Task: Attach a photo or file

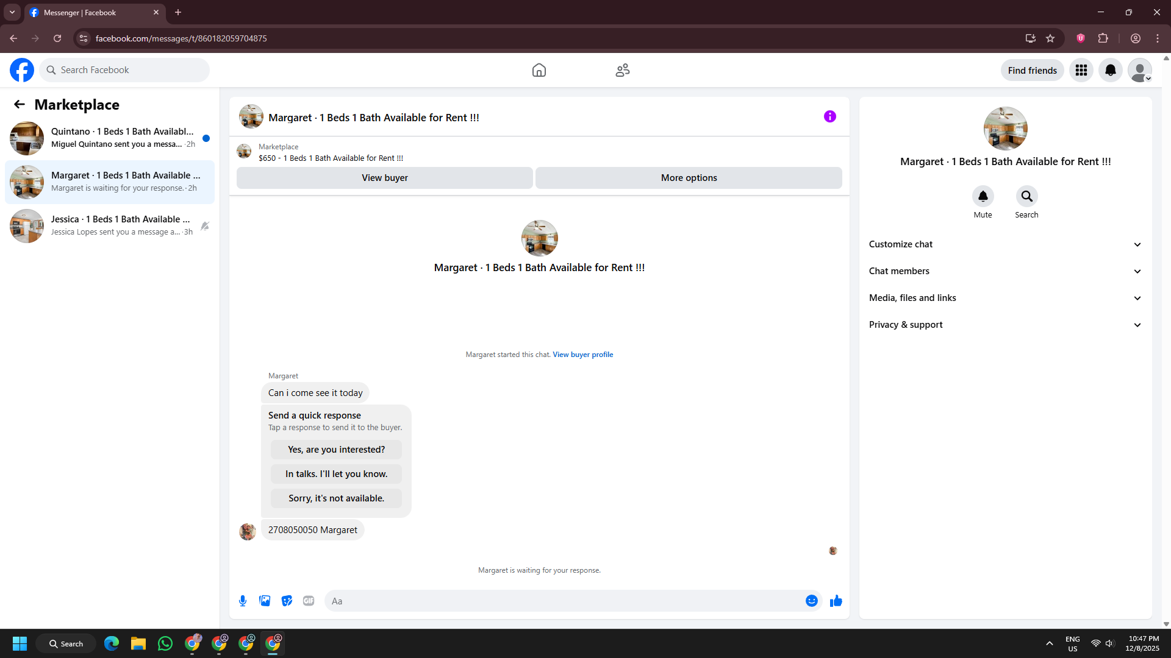Action: [x=265, y=601]
